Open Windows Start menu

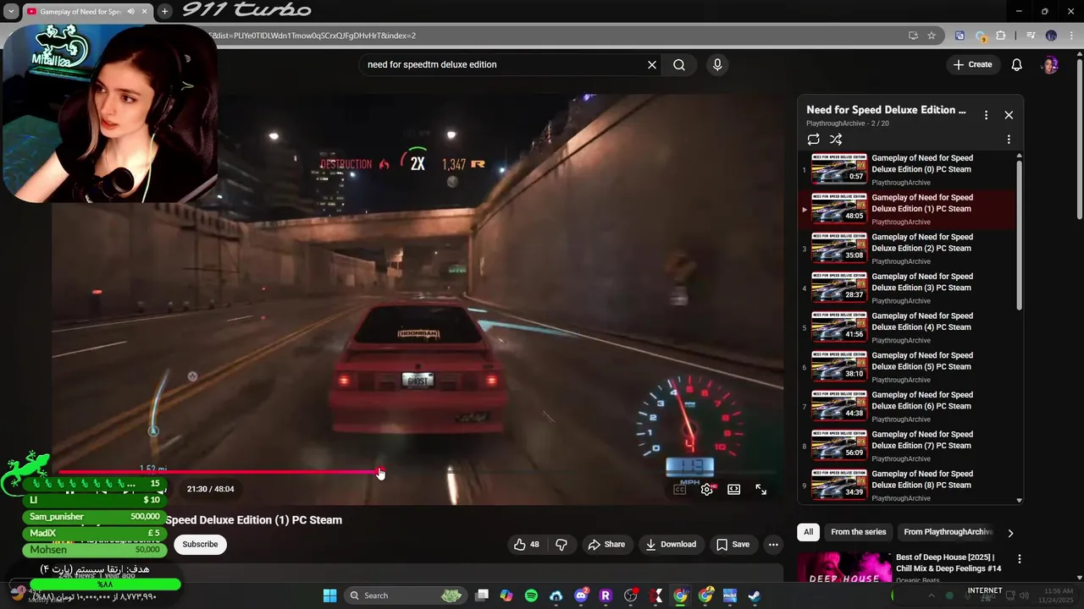329,595
